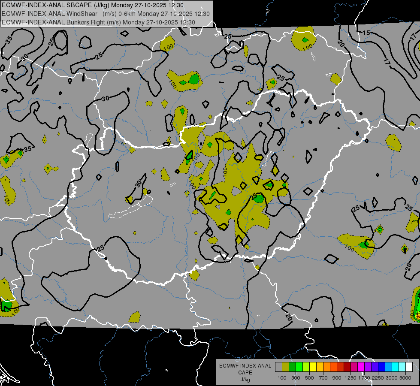This screenshot has width=420, height=386.
Task: Click the CAPE label in the legend
Action: [245, 372]
